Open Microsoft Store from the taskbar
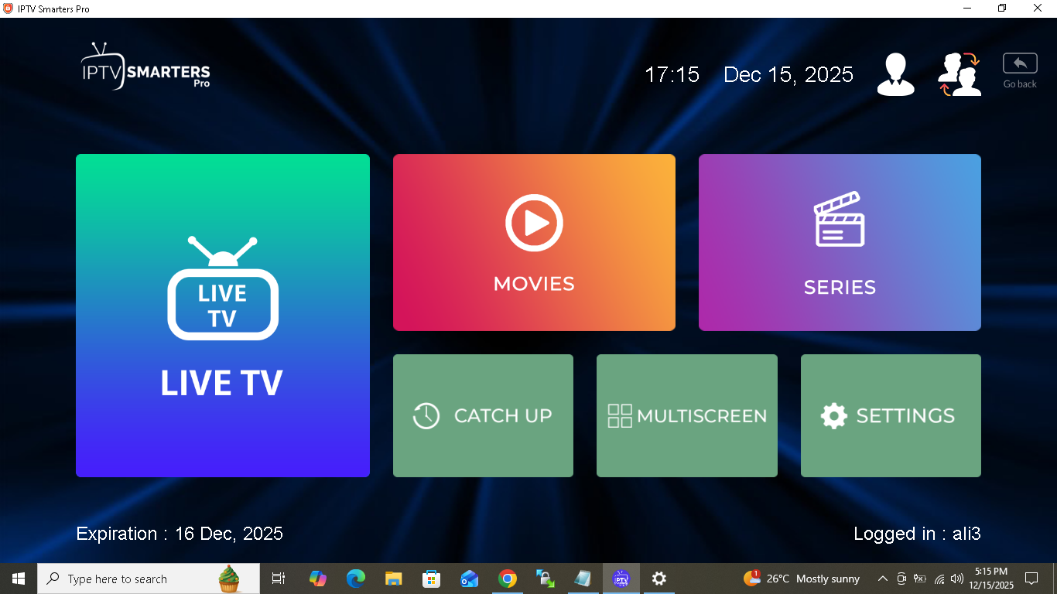Image resolution: width=1057 pixels, height=594 pixels. tap(431, 579)
